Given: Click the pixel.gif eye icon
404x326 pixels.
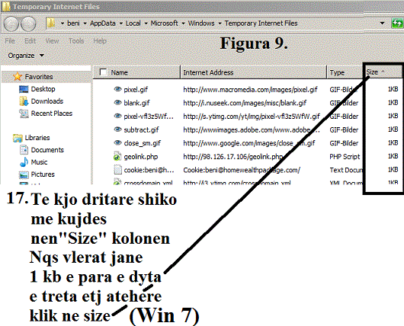Looking at the screenshot, I should [x=117, y=89].
